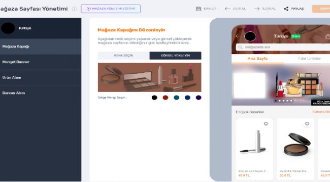The image size is (330, 182).
Task: Click the Türkiye store name in sidebar
Action: coord(25,28)
